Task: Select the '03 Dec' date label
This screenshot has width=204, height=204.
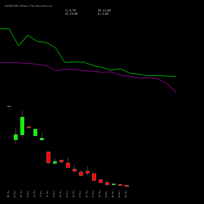Action: 119,194
